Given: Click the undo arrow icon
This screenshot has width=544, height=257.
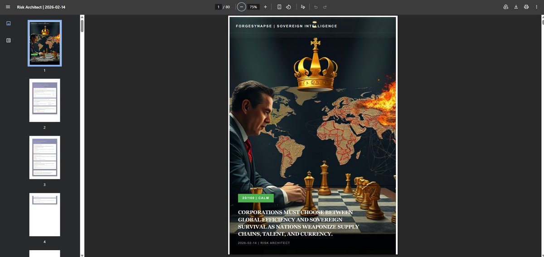Looking at the screenshot, I should pyautogui.click(x=316, y=7).
